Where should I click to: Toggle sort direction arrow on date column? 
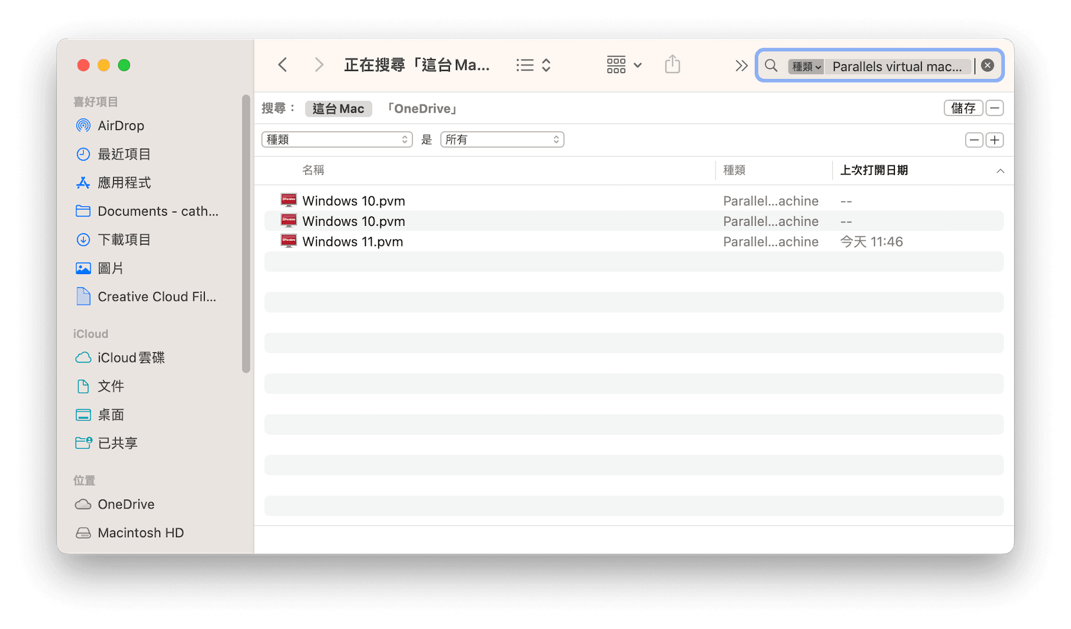click(1000, 171)
